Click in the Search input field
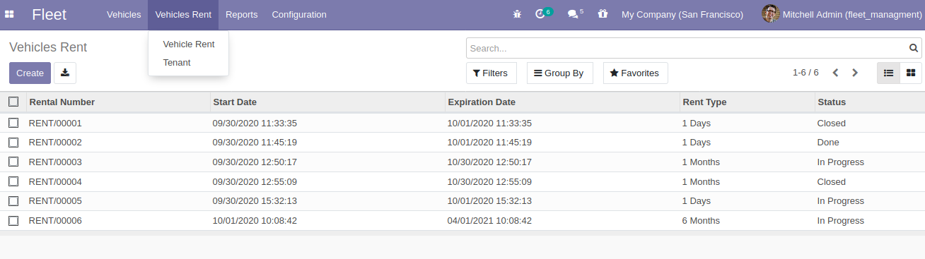The height and width of the screenshot is (259, 925). coord(686,48)
